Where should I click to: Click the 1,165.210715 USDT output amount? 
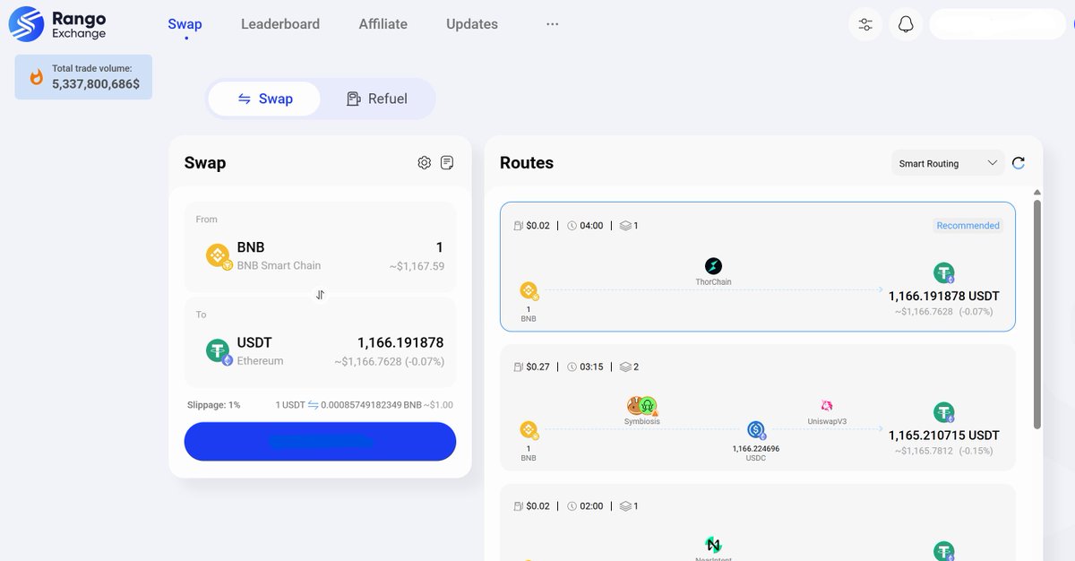943,436
